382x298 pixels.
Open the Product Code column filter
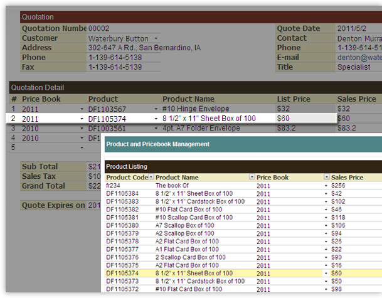151,177
